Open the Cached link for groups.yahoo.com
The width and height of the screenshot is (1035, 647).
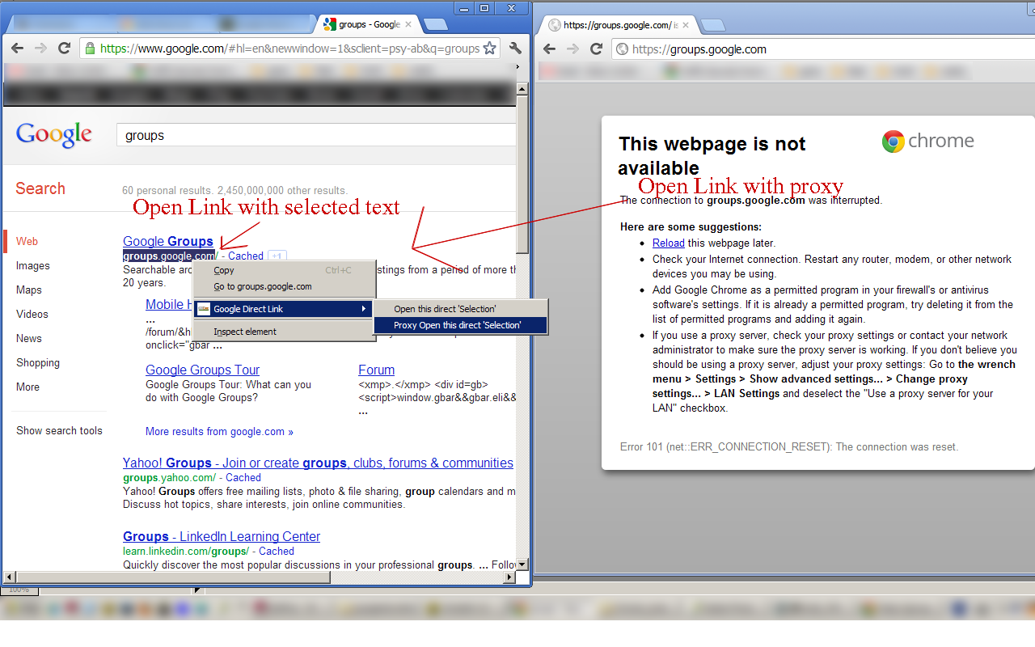click(x=243, y=477)
